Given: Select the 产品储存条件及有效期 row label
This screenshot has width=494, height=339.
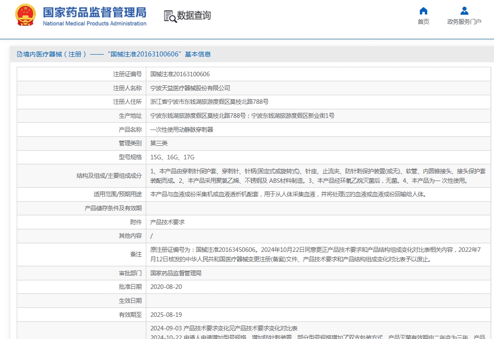Looking at the screenshot, I should point(113,208).
